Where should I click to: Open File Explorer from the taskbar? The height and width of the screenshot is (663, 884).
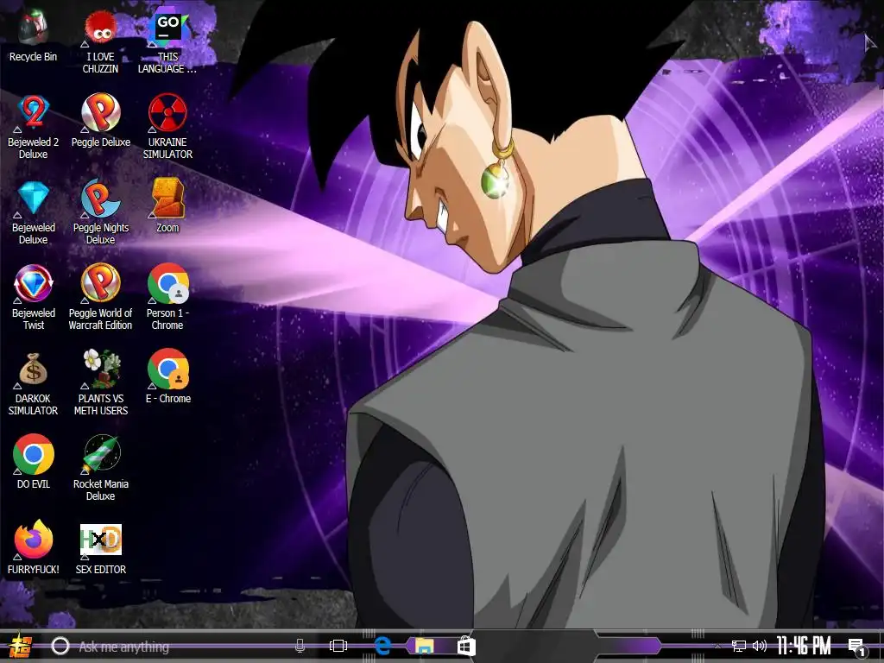pyautogui.click(x=425, y=646)
